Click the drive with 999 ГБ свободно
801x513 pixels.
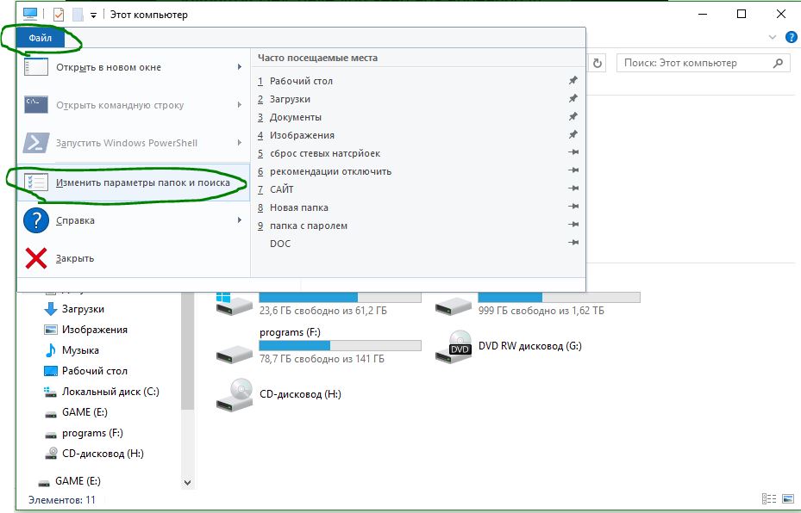click(x=537, y=303)
